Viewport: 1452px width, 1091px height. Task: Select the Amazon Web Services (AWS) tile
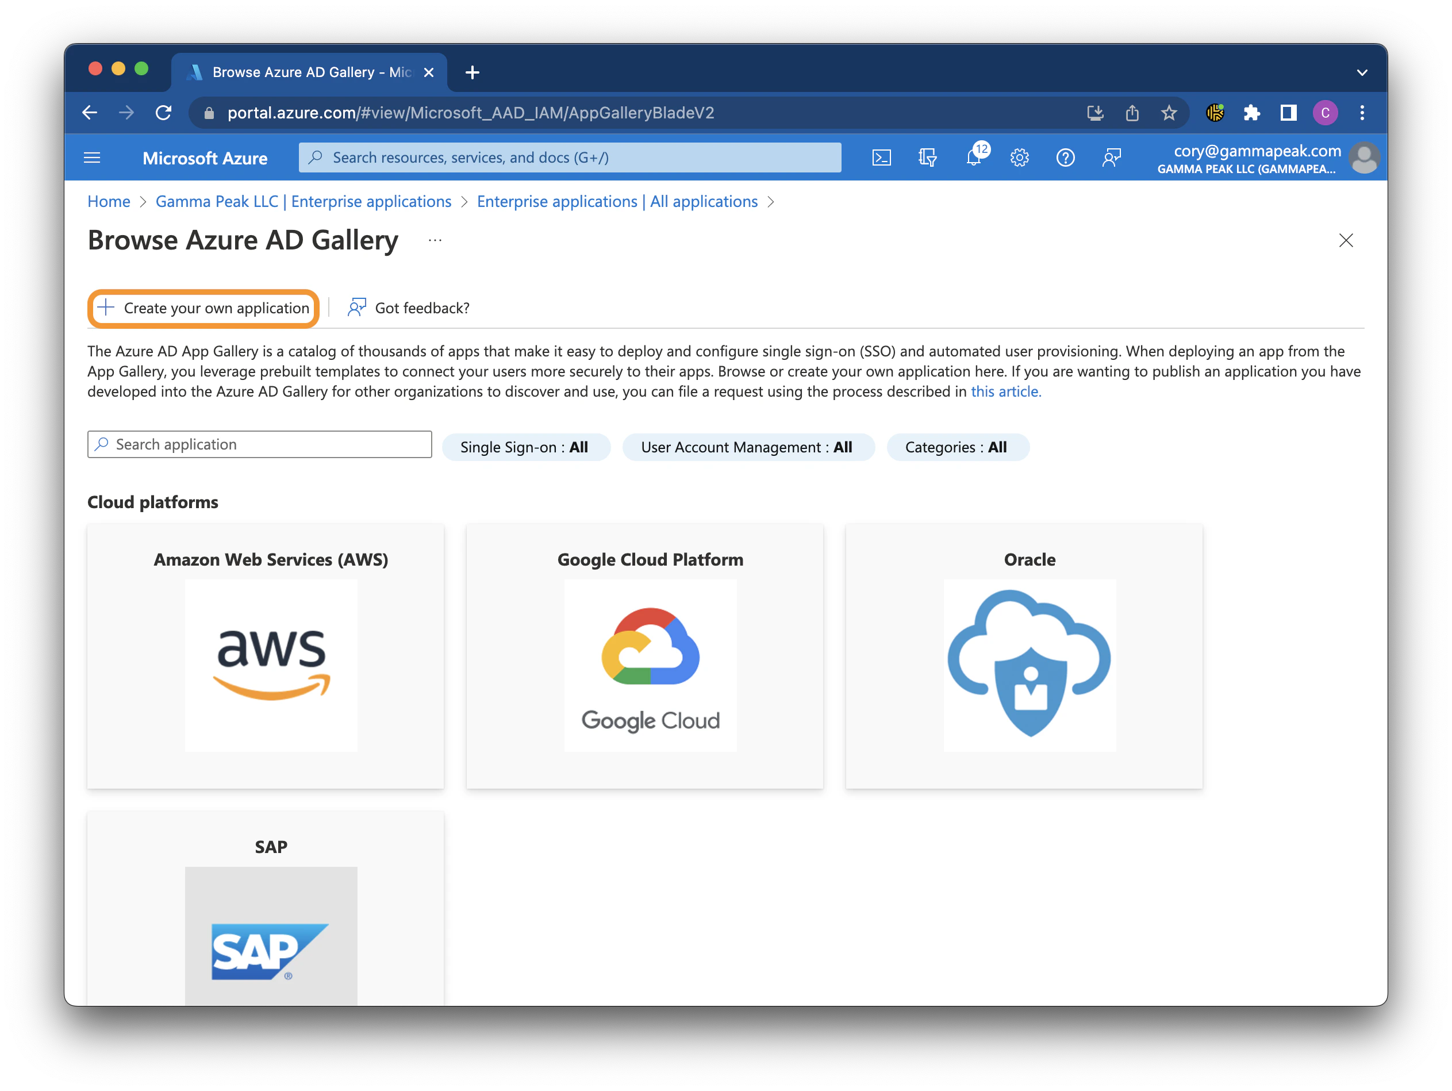point(266,655)
